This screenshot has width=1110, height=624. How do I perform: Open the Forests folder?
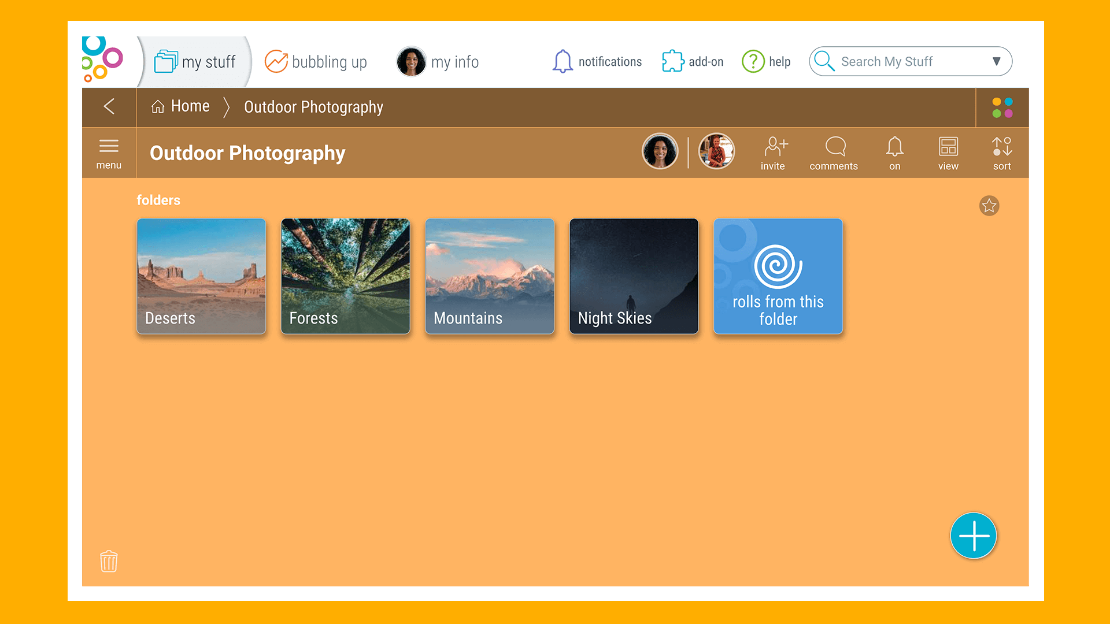point(345,276)
